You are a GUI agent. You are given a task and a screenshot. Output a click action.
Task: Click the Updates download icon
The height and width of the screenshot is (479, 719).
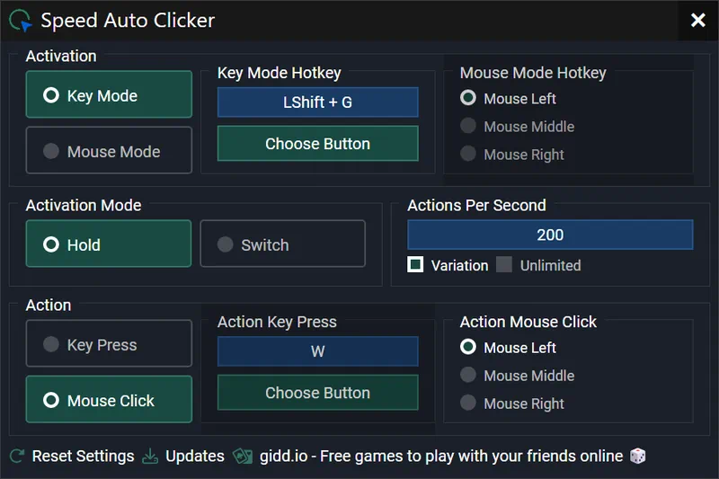point(150,457)
